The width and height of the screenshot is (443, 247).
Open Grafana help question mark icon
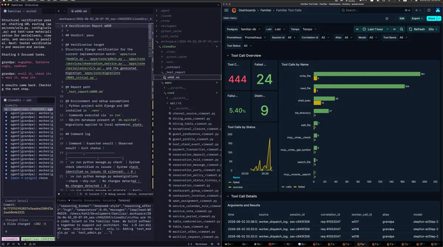pos(429,10)
